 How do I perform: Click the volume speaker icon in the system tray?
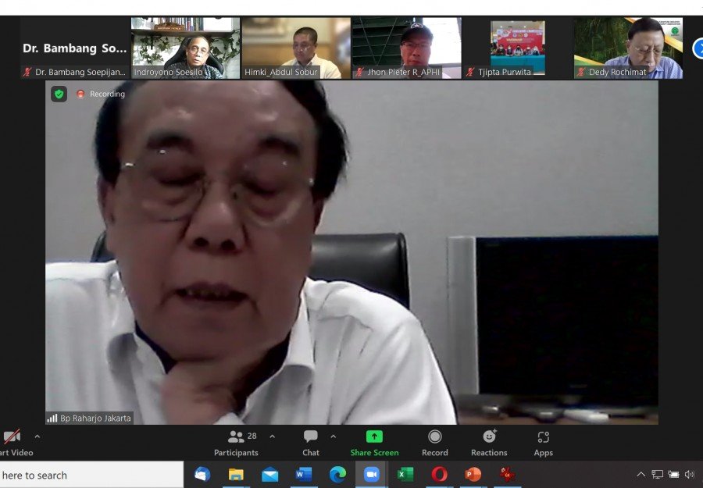(689, 474)
